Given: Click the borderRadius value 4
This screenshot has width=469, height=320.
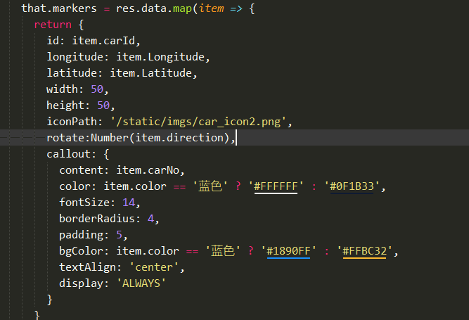Looking at the screenshot, I should (150, 219).
